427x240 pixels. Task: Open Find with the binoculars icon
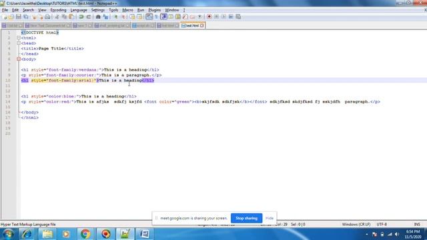coord(98,17)
